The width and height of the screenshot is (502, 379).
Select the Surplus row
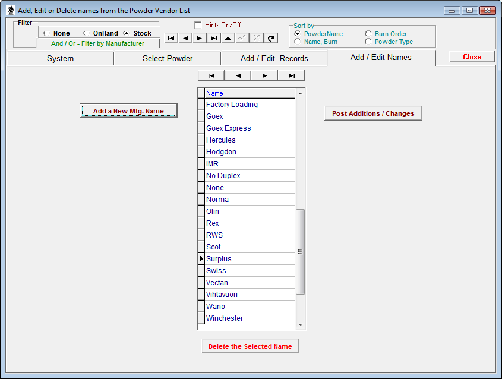click(250, 259)
